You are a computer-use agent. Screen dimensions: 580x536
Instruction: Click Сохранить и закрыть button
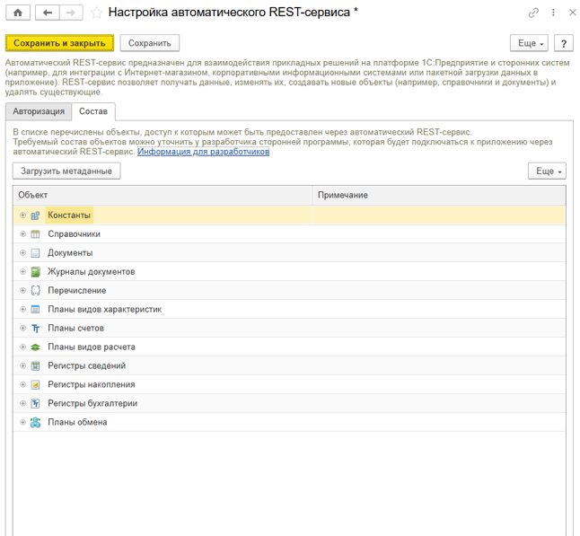pos(59,43)
